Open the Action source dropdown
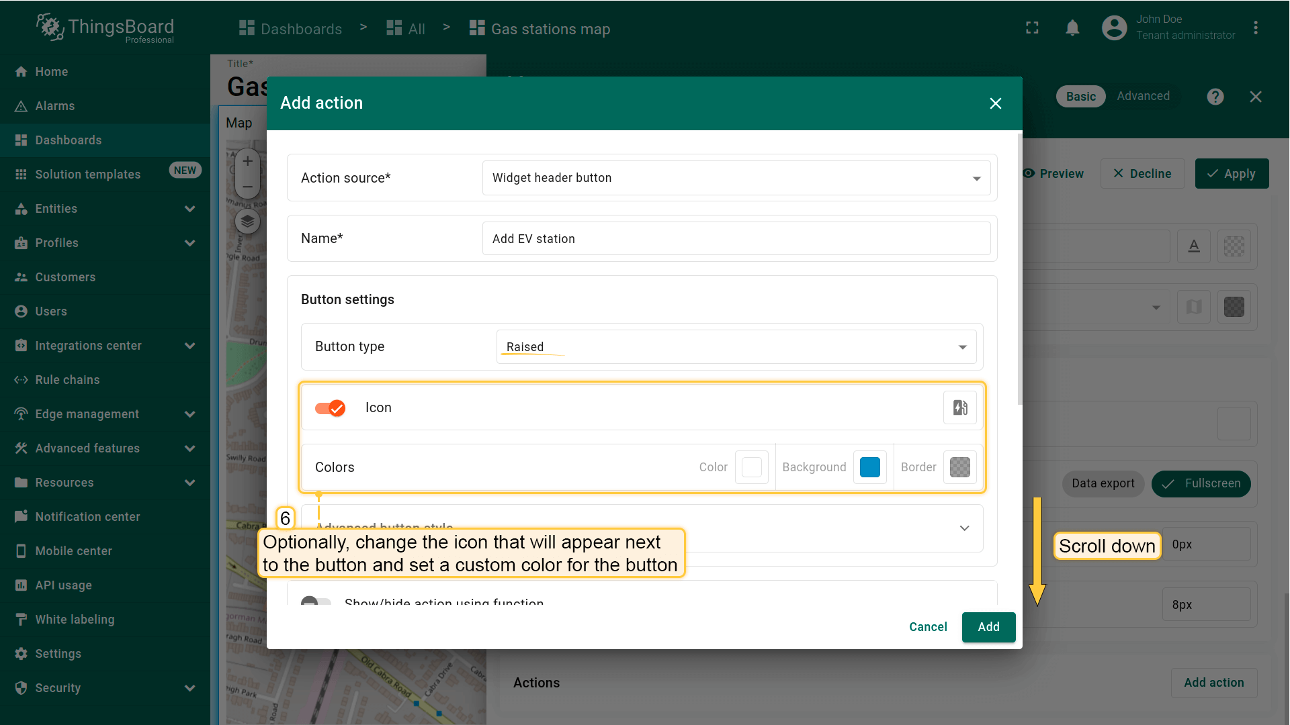The height and width of the screenshot is (725, 1290). point(736,178)
